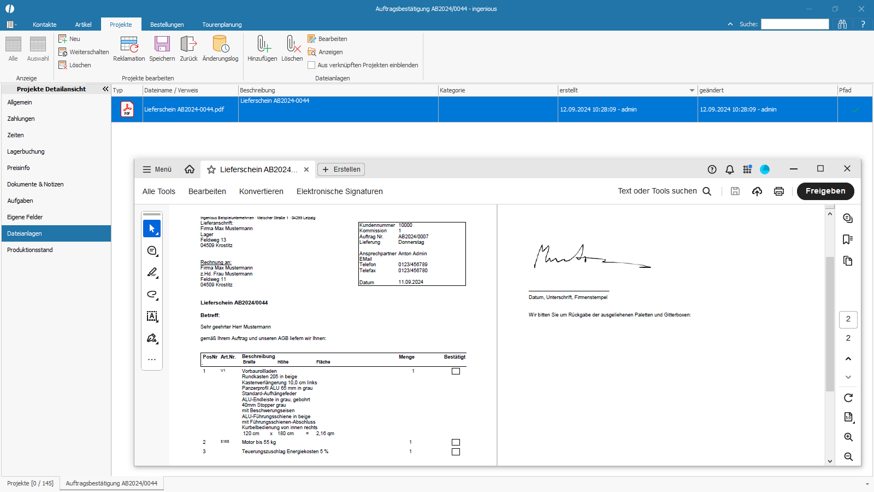The image size is (874, 492).
Task: Select the fill and sign pen tool
Action: [x=152, y=338]
